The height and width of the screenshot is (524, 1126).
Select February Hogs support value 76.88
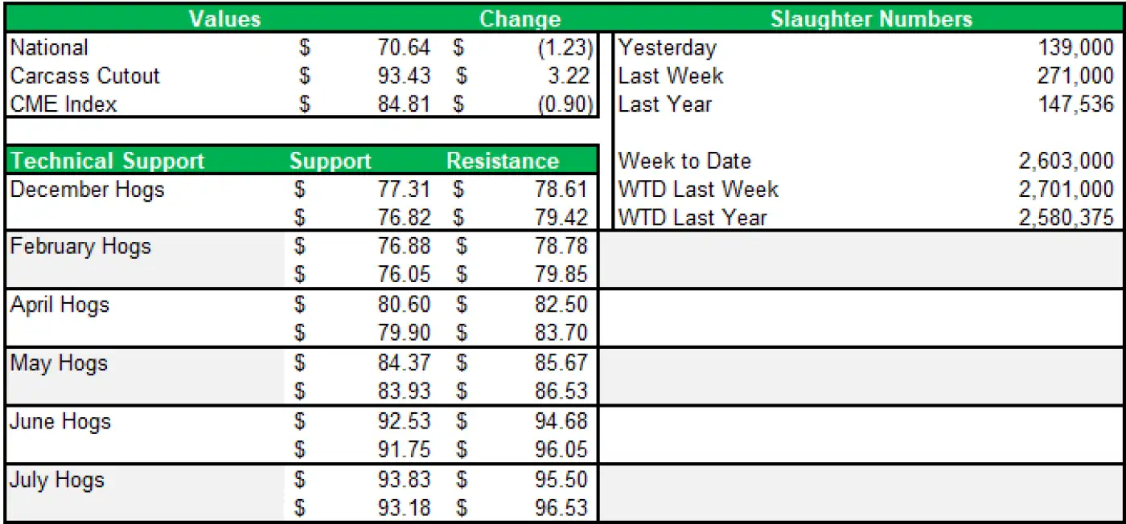[x=404, y=246]
